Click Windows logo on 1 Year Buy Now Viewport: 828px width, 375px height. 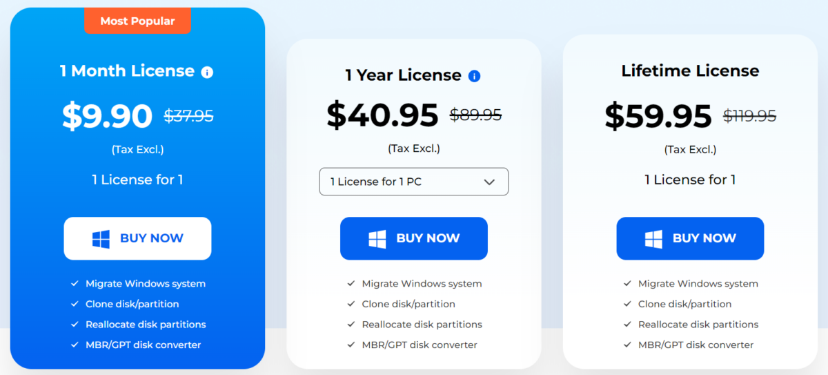[x=377, y=239]
